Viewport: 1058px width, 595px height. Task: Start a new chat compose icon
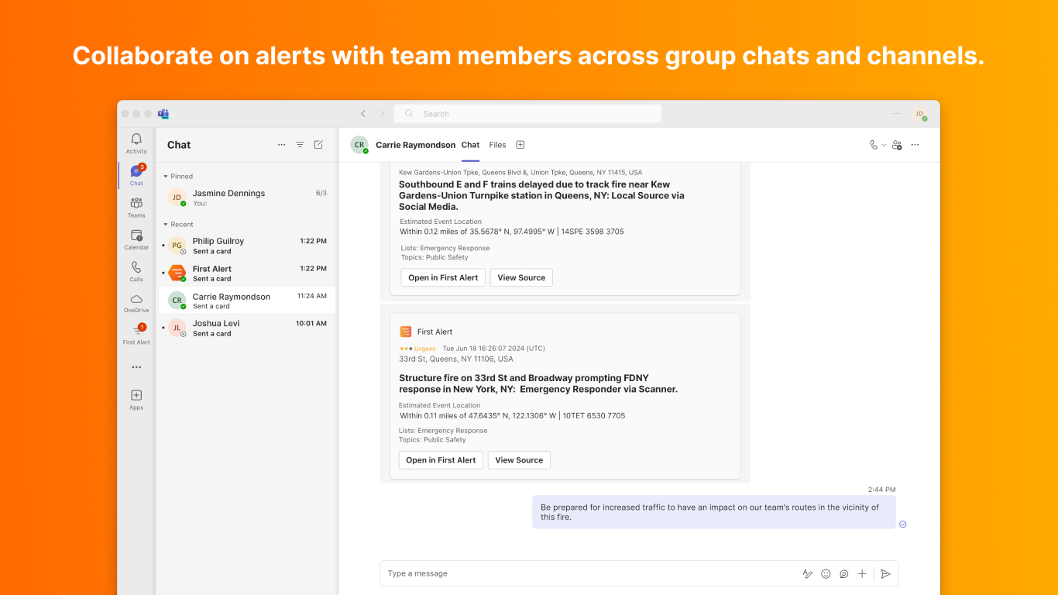tap(318, 145)
